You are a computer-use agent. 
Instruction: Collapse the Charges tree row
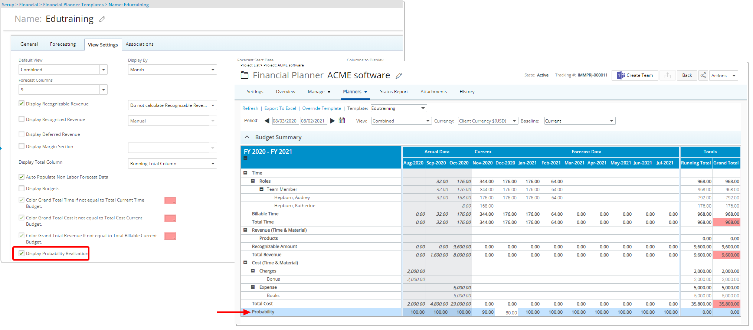point(253,271)
